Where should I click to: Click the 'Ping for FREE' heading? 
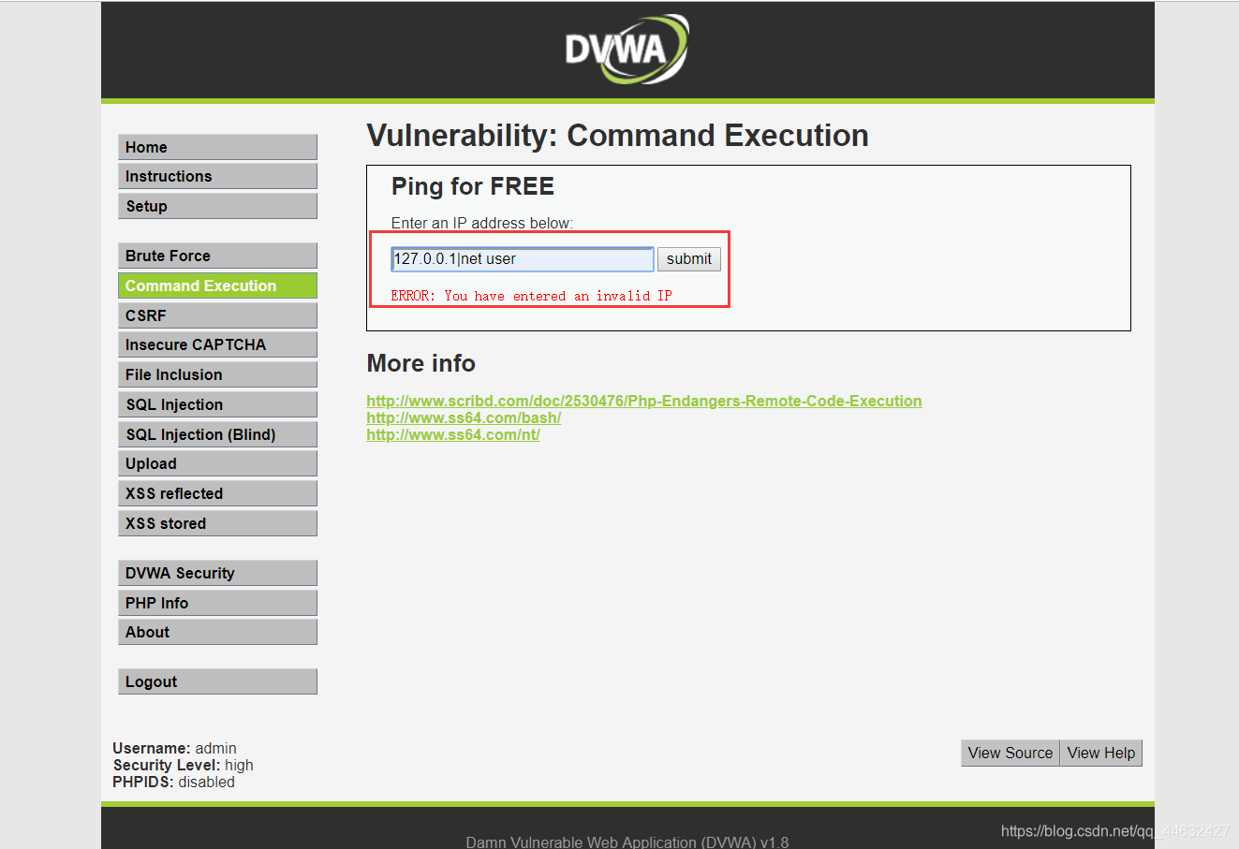(473, 186)
